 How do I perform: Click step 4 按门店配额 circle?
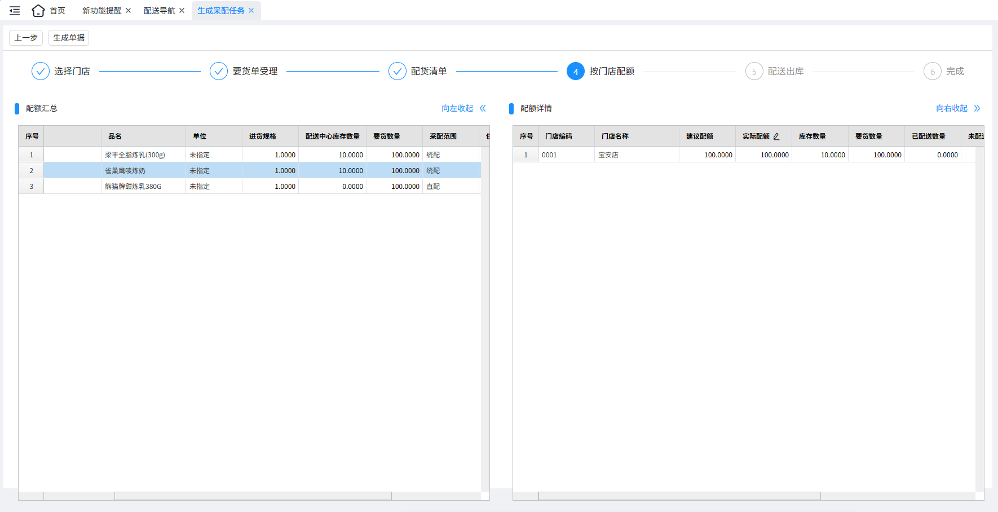coord(576,71)
